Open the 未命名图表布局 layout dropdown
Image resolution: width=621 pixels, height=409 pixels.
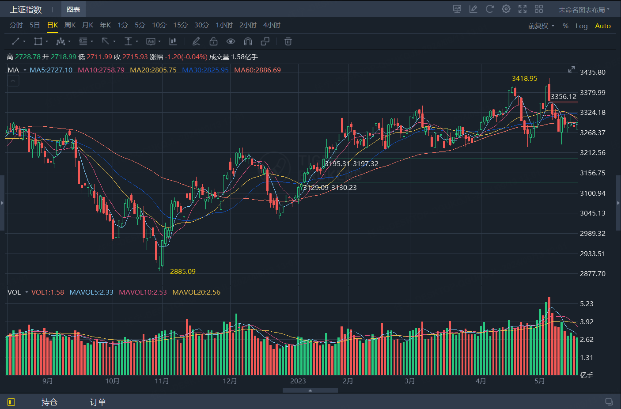[584, 10]
